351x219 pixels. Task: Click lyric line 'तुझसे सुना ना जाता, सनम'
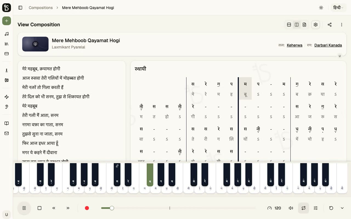coord(43,134)
